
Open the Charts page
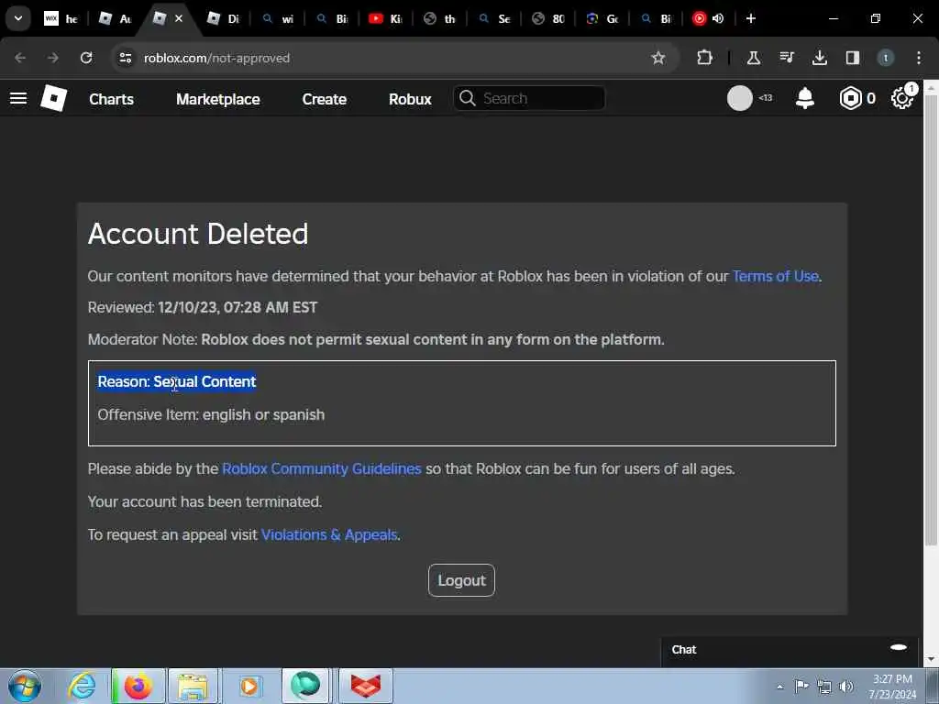click(111, 99)
